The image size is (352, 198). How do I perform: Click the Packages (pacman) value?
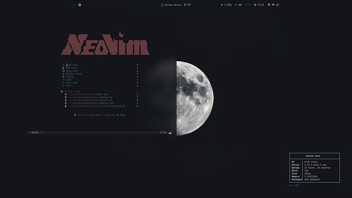[312, 179]
